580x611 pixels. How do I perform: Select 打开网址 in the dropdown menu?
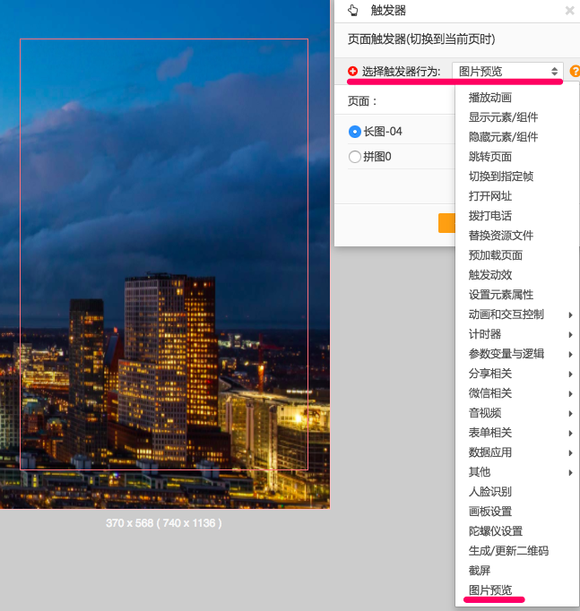[490, 196]
